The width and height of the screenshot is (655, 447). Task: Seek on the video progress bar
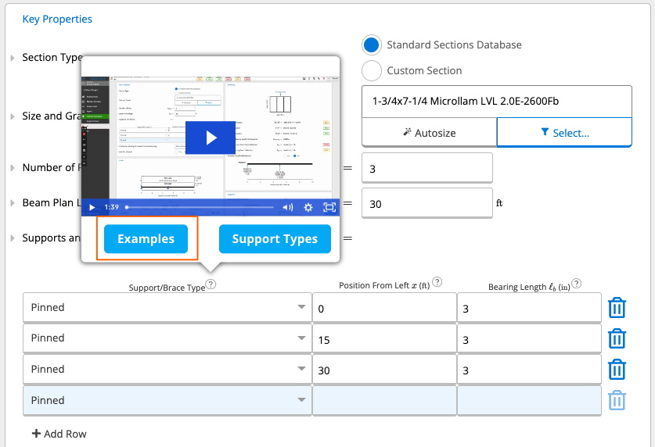coord(200,207)
